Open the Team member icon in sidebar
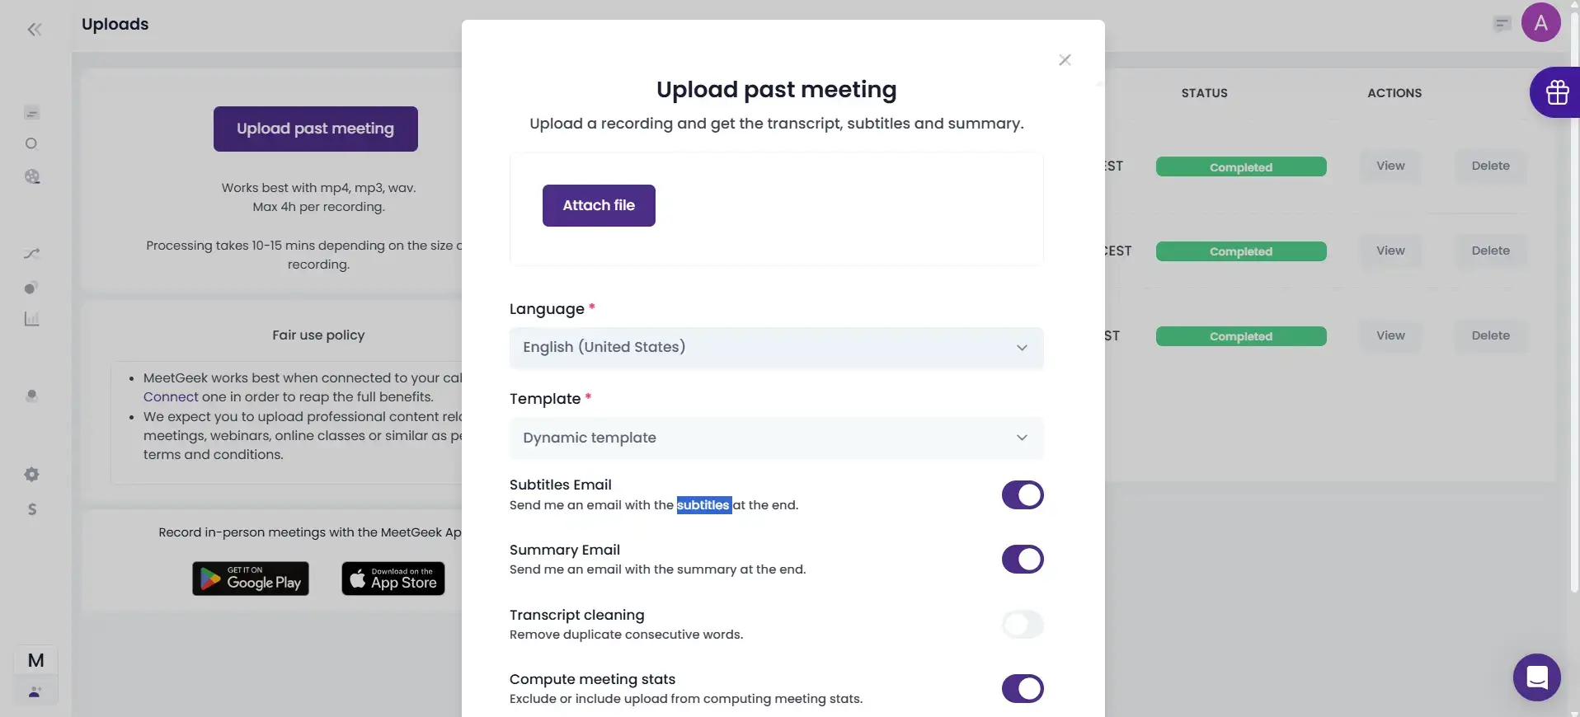Viewport: 1580px width, 717px height. point(32,396)
